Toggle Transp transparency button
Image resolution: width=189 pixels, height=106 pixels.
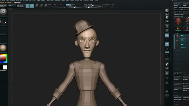tap(167, 83)
